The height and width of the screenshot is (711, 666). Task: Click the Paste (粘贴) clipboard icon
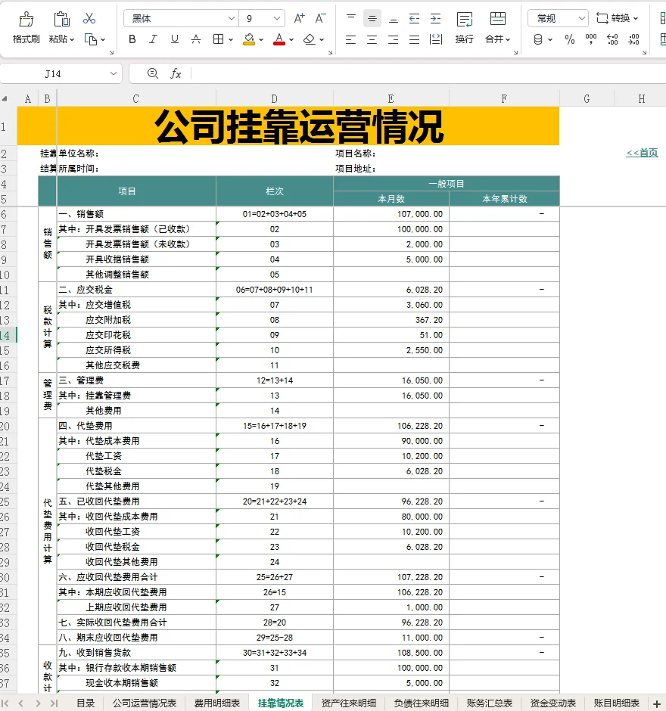(x=61, y=19)
